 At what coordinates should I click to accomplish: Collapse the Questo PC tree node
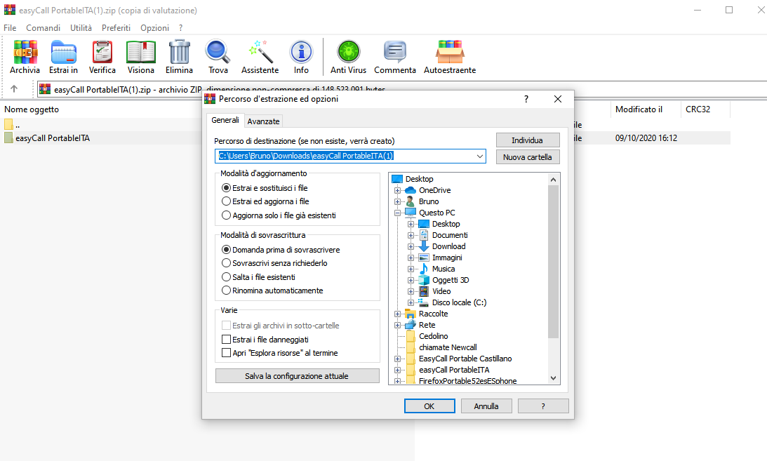coord(398,213)
